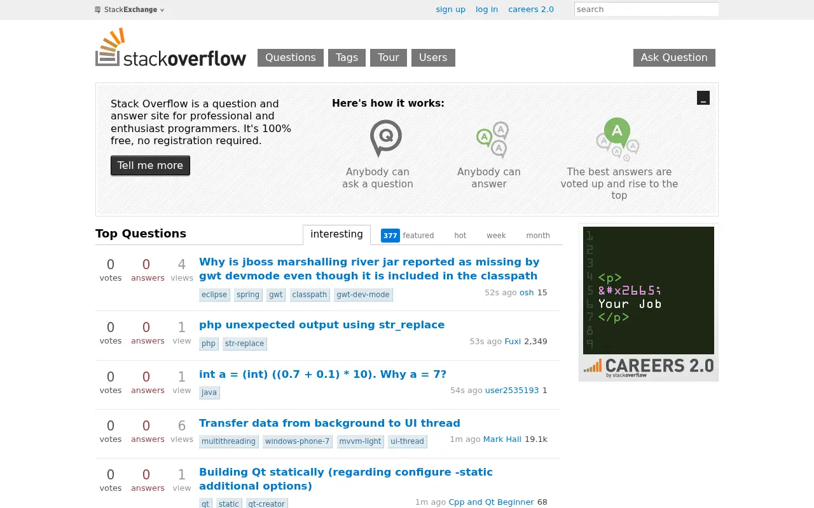Screen dimensions: 814x508
Task: Click the eclipse tag
Action: [x=214, y=295]
